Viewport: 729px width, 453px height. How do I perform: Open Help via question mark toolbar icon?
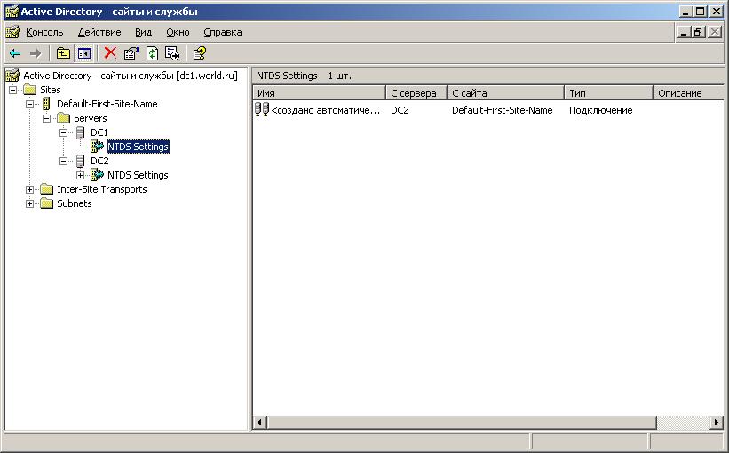(200, 53)
